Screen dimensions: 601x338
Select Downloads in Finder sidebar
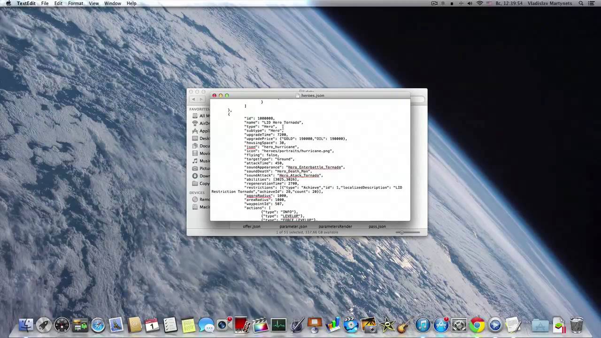(x=201, y=176)
